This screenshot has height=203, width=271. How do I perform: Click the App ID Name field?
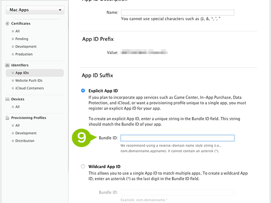178,13
